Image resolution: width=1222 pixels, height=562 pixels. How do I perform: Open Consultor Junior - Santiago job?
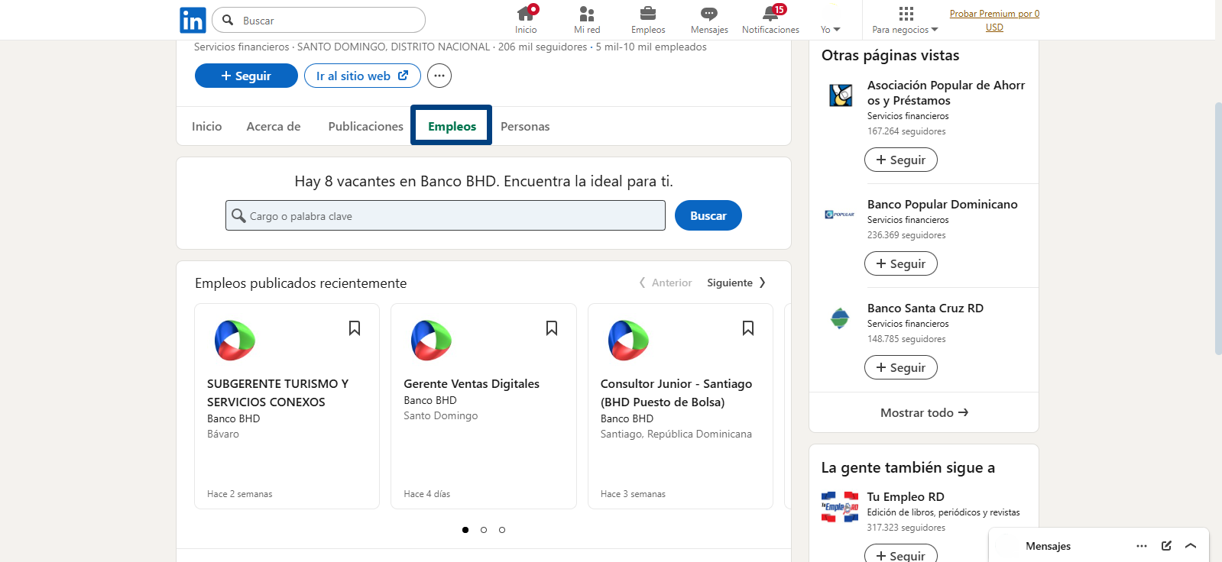676,392
